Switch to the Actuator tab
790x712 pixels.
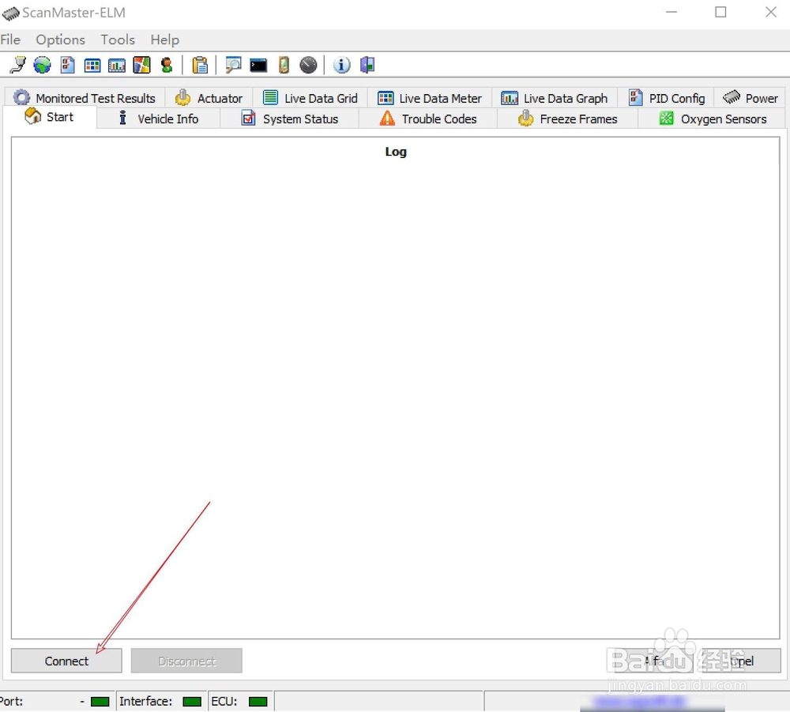[209, 98]
